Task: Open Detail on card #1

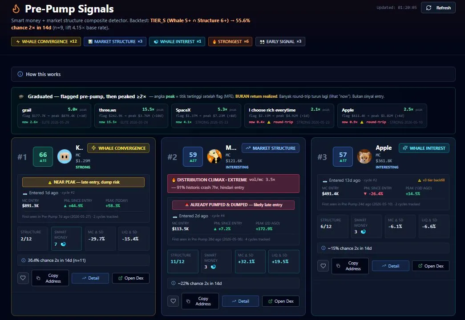Action: point(90,278)
